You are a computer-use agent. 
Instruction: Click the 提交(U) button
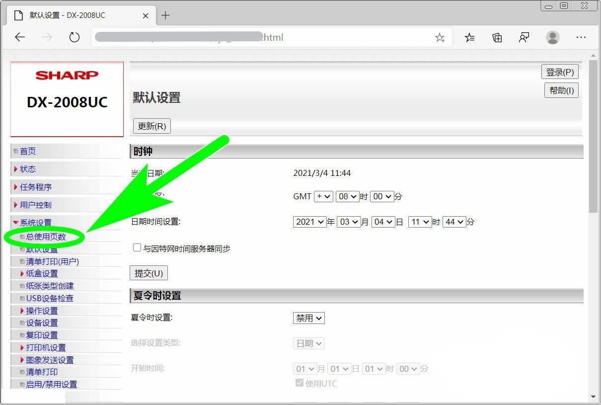149,273
